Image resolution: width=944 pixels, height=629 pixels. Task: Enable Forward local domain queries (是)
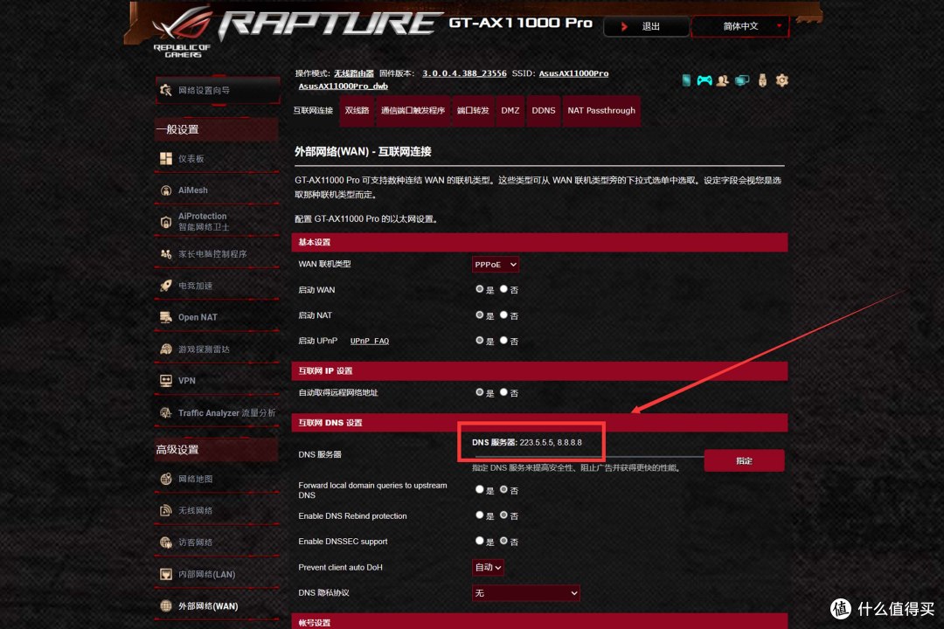479,490
